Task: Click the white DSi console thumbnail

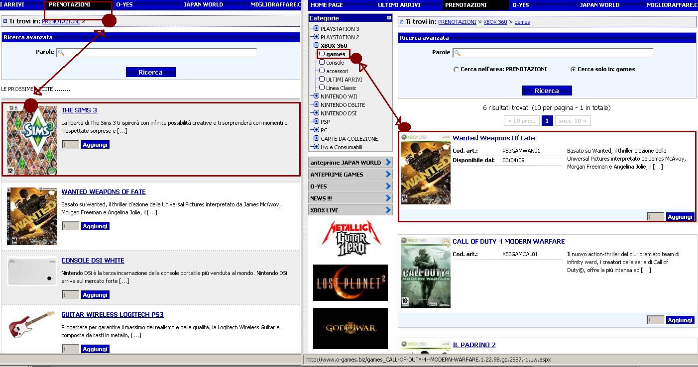Action: coord(32,271)
